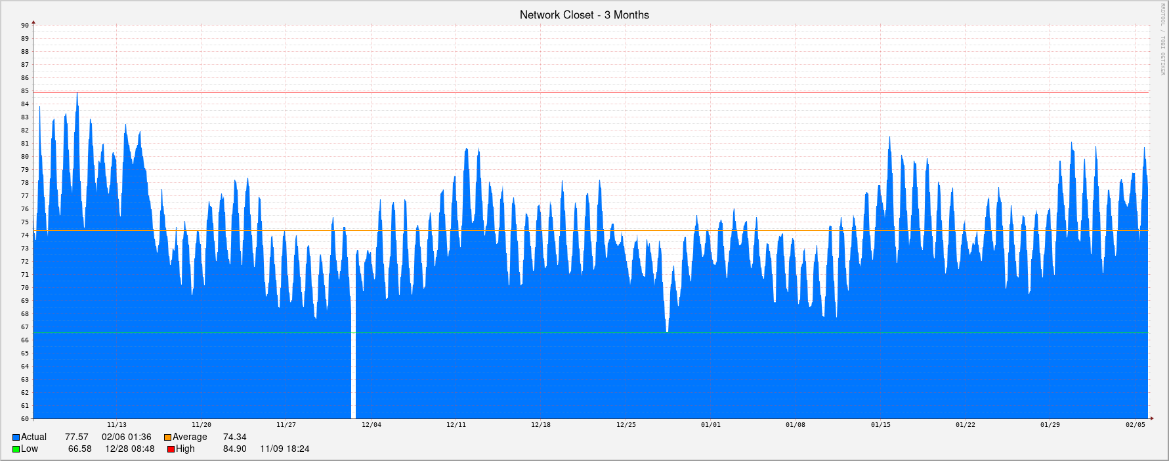
Task: Click the Average legend label text
Action: point(190,437)
